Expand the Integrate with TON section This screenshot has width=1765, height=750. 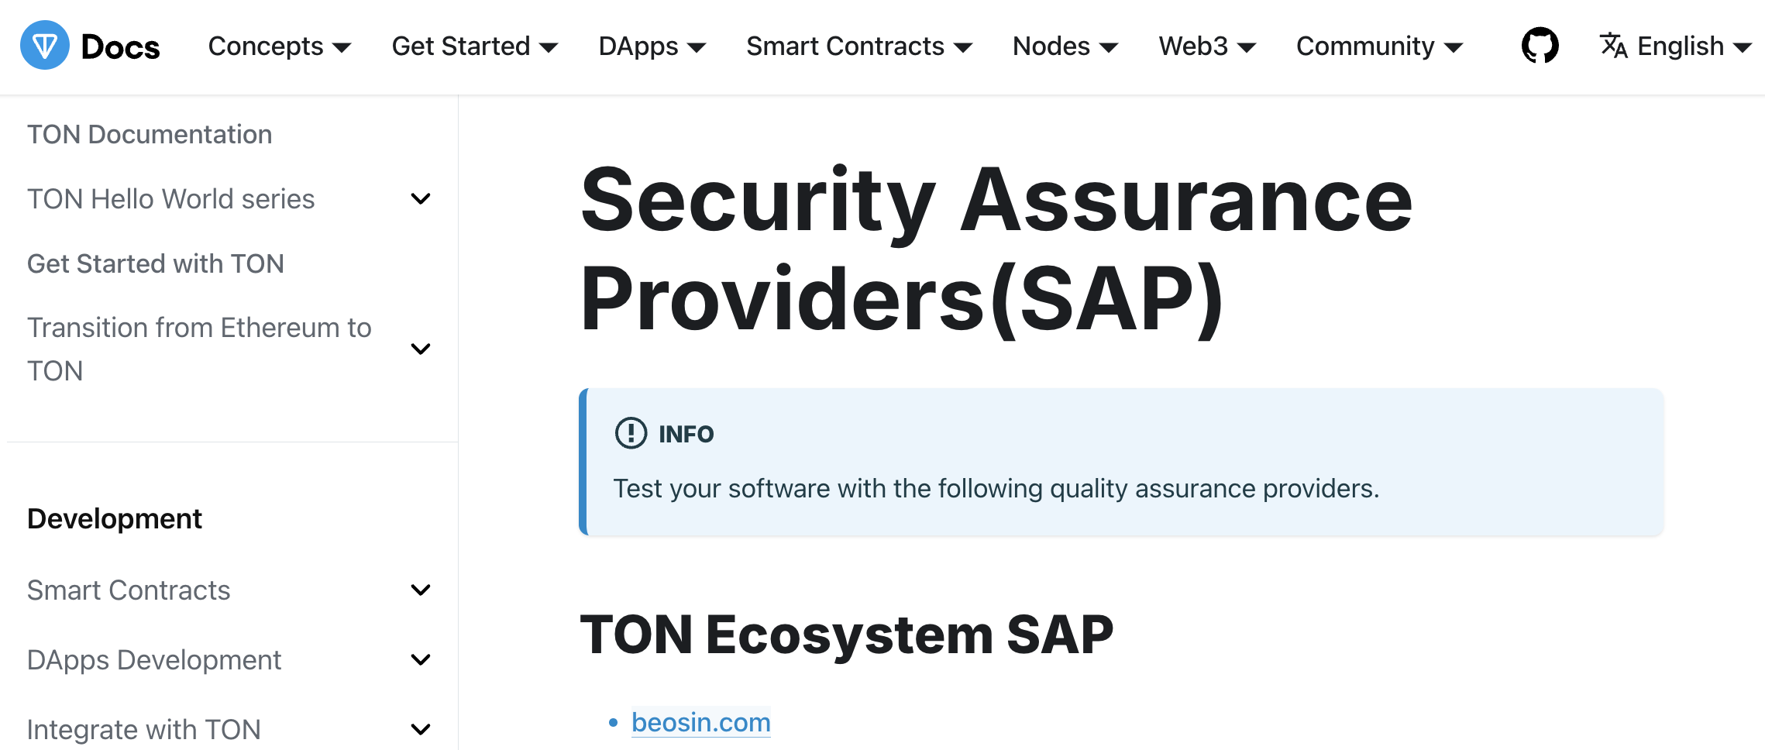click(x=421, y=728)
